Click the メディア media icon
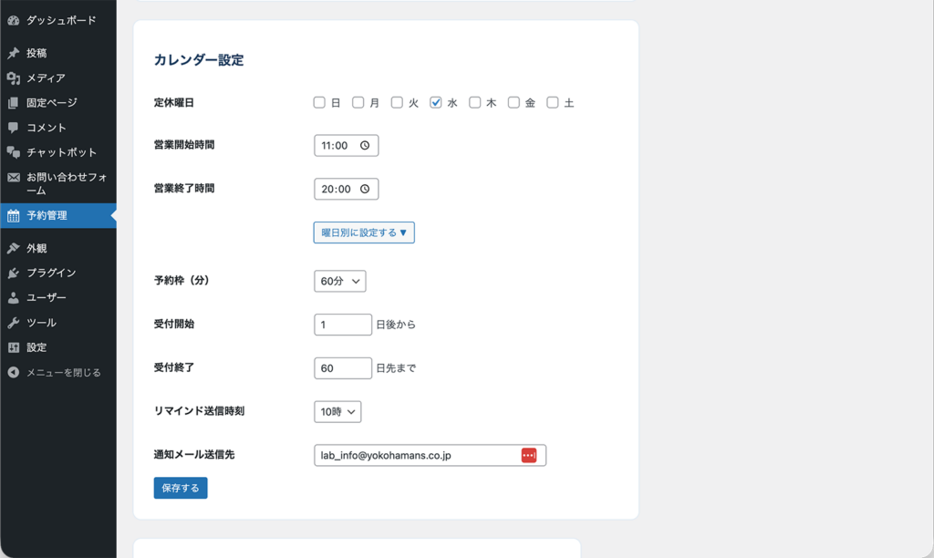Screen dimensions: 934x558 [13, 78]
